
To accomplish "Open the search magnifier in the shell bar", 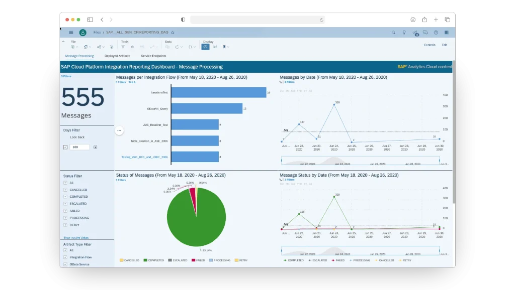I will [x=393, y=33].
